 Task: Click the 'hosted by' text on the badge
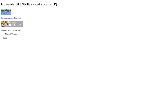tap(13, 23)
